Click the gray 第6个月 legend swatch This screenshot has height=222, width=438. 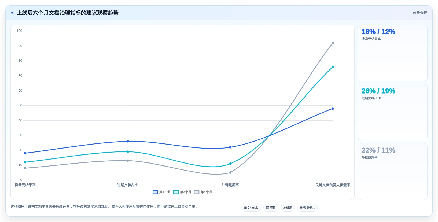point(197,192)
